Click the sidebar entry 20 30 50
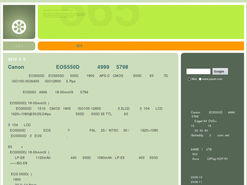This screenshot has width=247, height=185. (201, 131)
